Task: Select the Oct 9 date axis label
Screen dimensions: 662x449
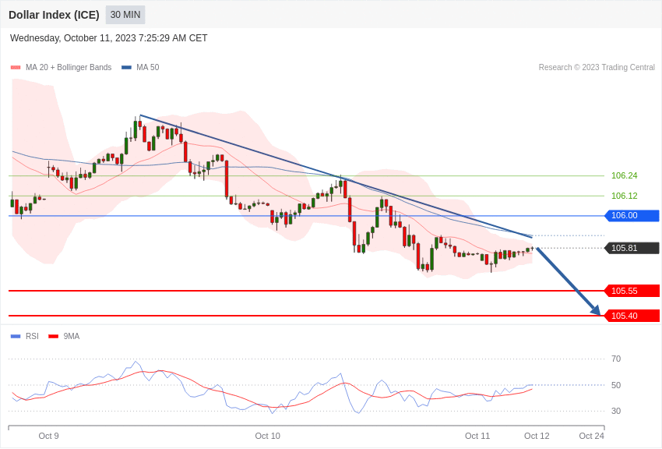Action: coord(48,436)
